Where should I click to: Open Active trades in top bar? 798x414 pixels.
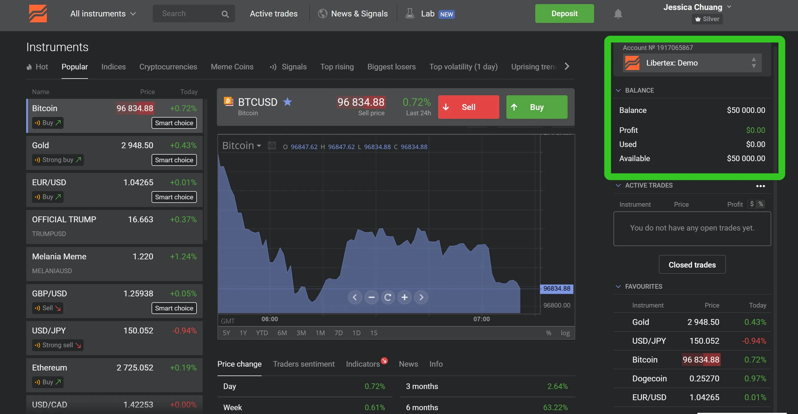[x=274, y=14]
